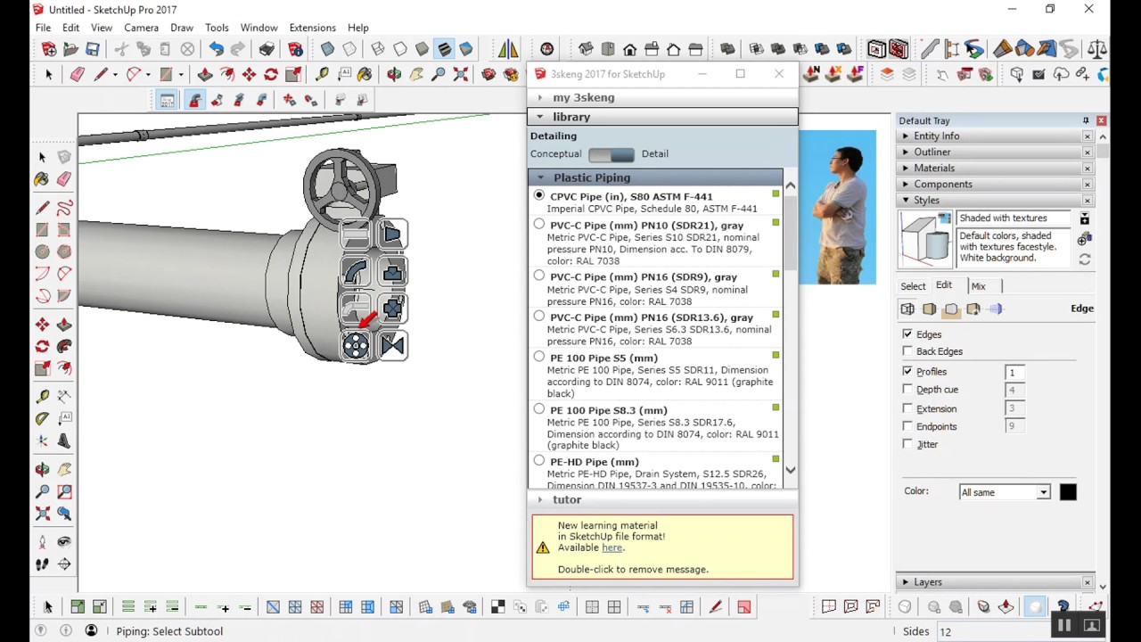The height and width of the screenshot is (642, 1141).
Task: Click the Update style refresh button
Action: point(1084,259)
